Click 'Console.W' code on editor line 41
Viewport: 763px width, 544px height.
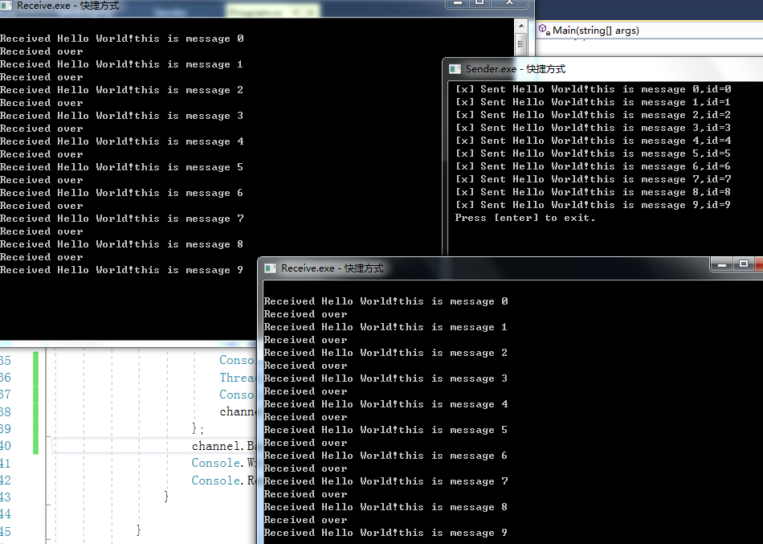point(224,463)
